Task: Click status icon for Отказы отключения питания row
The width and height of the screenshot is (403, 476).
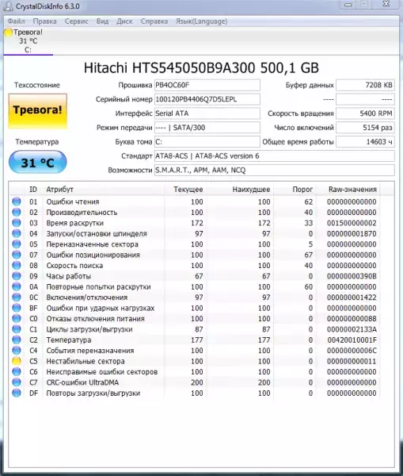Action: (x=17, y=318)
